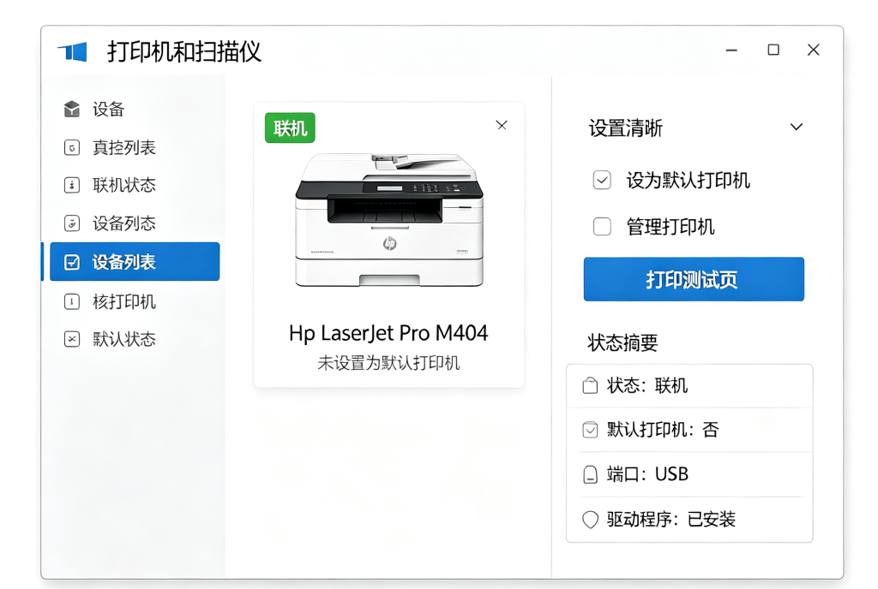Viewport: 878px width, 589px height.
Task: Click the Hp LaserJet Pro M404 name
Action: pyautogui.click(x=388, y=334)
